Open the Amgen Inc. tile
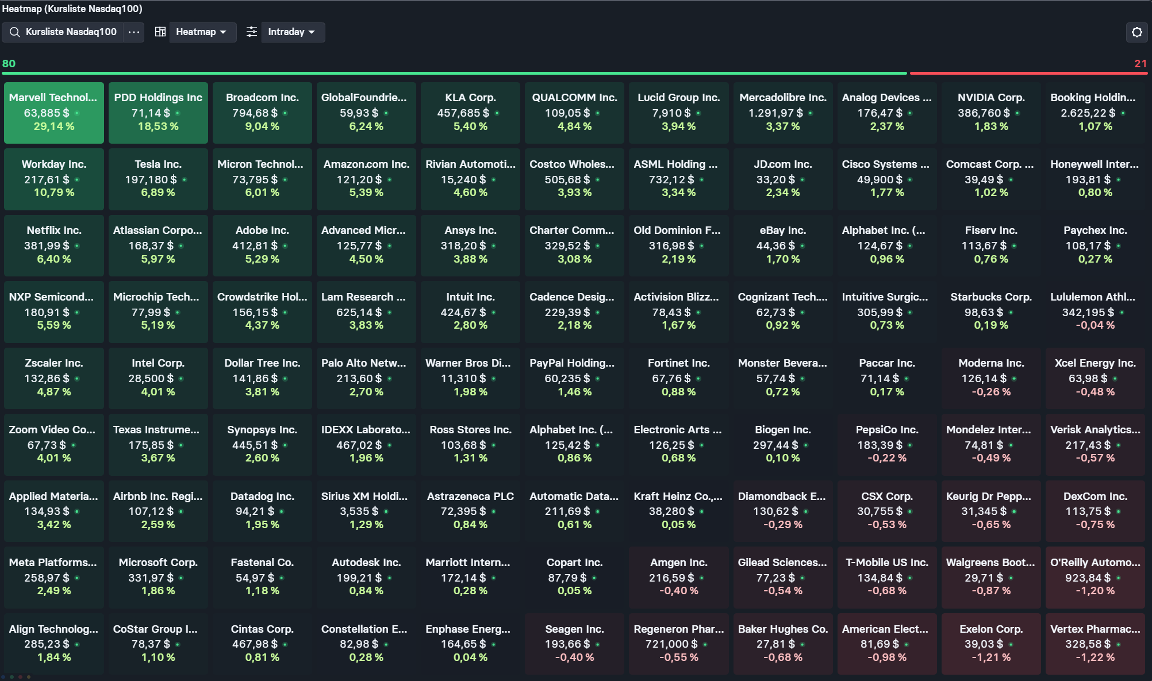 click(678, 578)
